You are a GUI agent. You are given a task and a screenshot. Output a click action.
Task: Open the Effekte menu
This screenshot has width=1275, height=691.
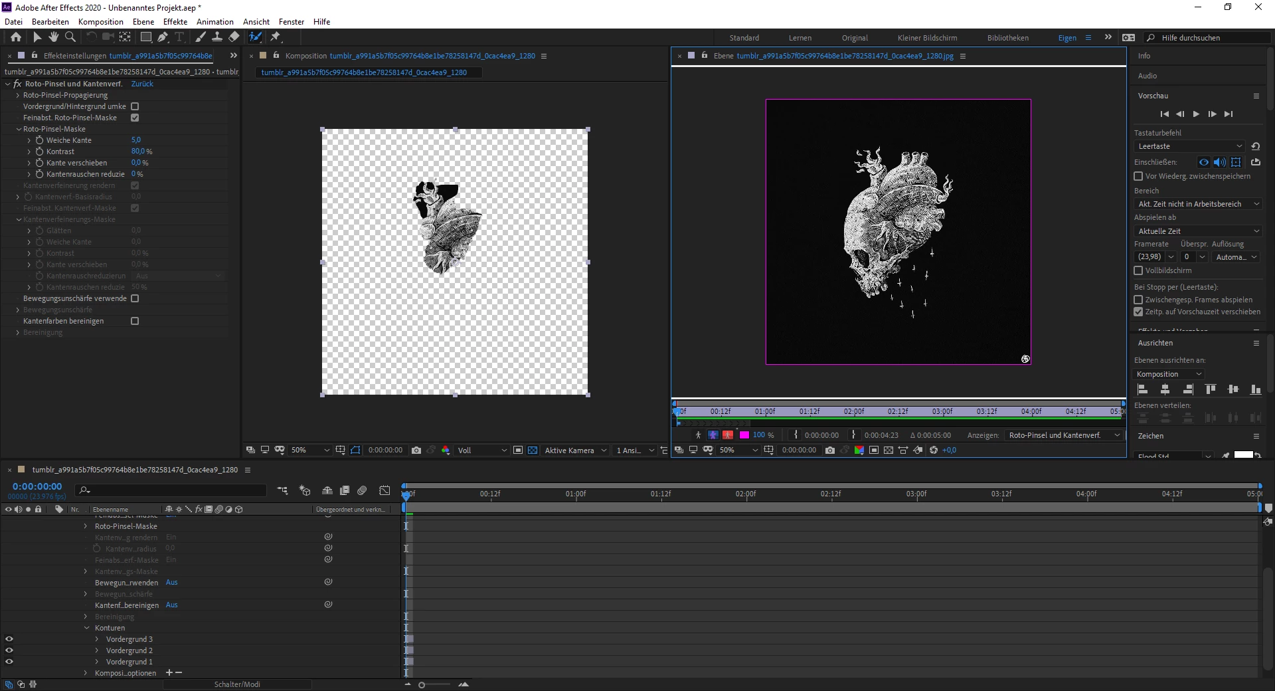pyautogui.click(x=175, y=22)
